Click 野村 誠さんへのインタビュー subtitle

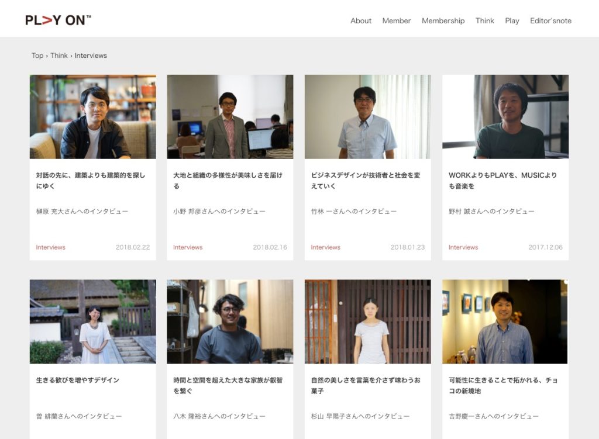(491, 212)
